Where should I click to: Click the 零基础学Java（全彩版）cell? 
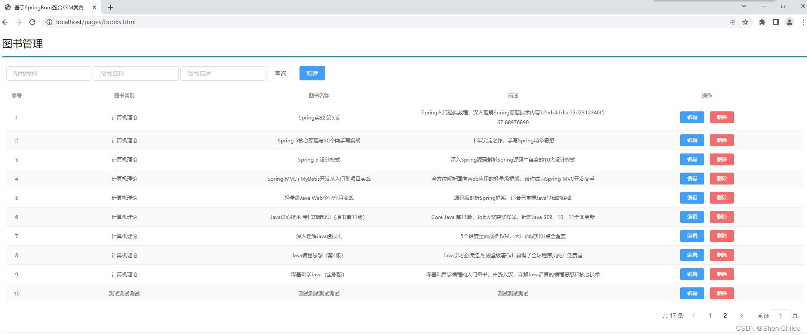[x=317, y=275]
